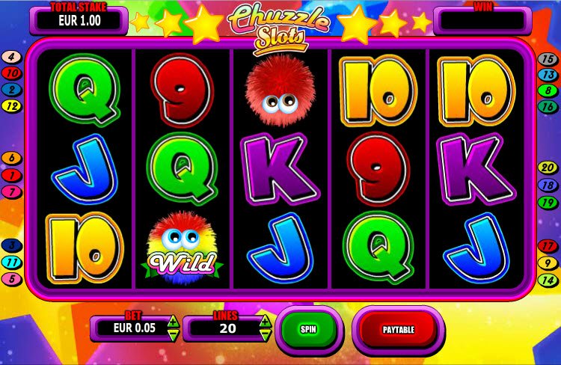Viewport: 561px width, 365px height.
Task: Click the Total Stake EUR 1.00 display
Action: coord(79,20)
